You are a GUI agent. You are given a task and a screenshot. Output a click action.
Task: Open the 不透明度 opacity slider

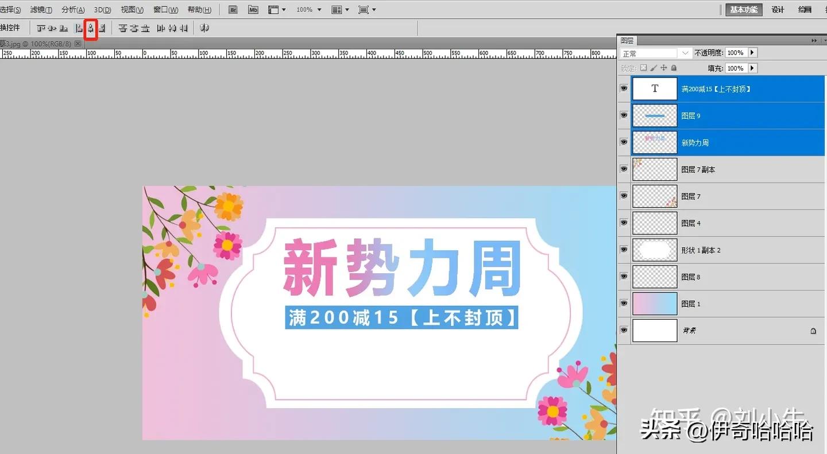(x=751, y=52)
